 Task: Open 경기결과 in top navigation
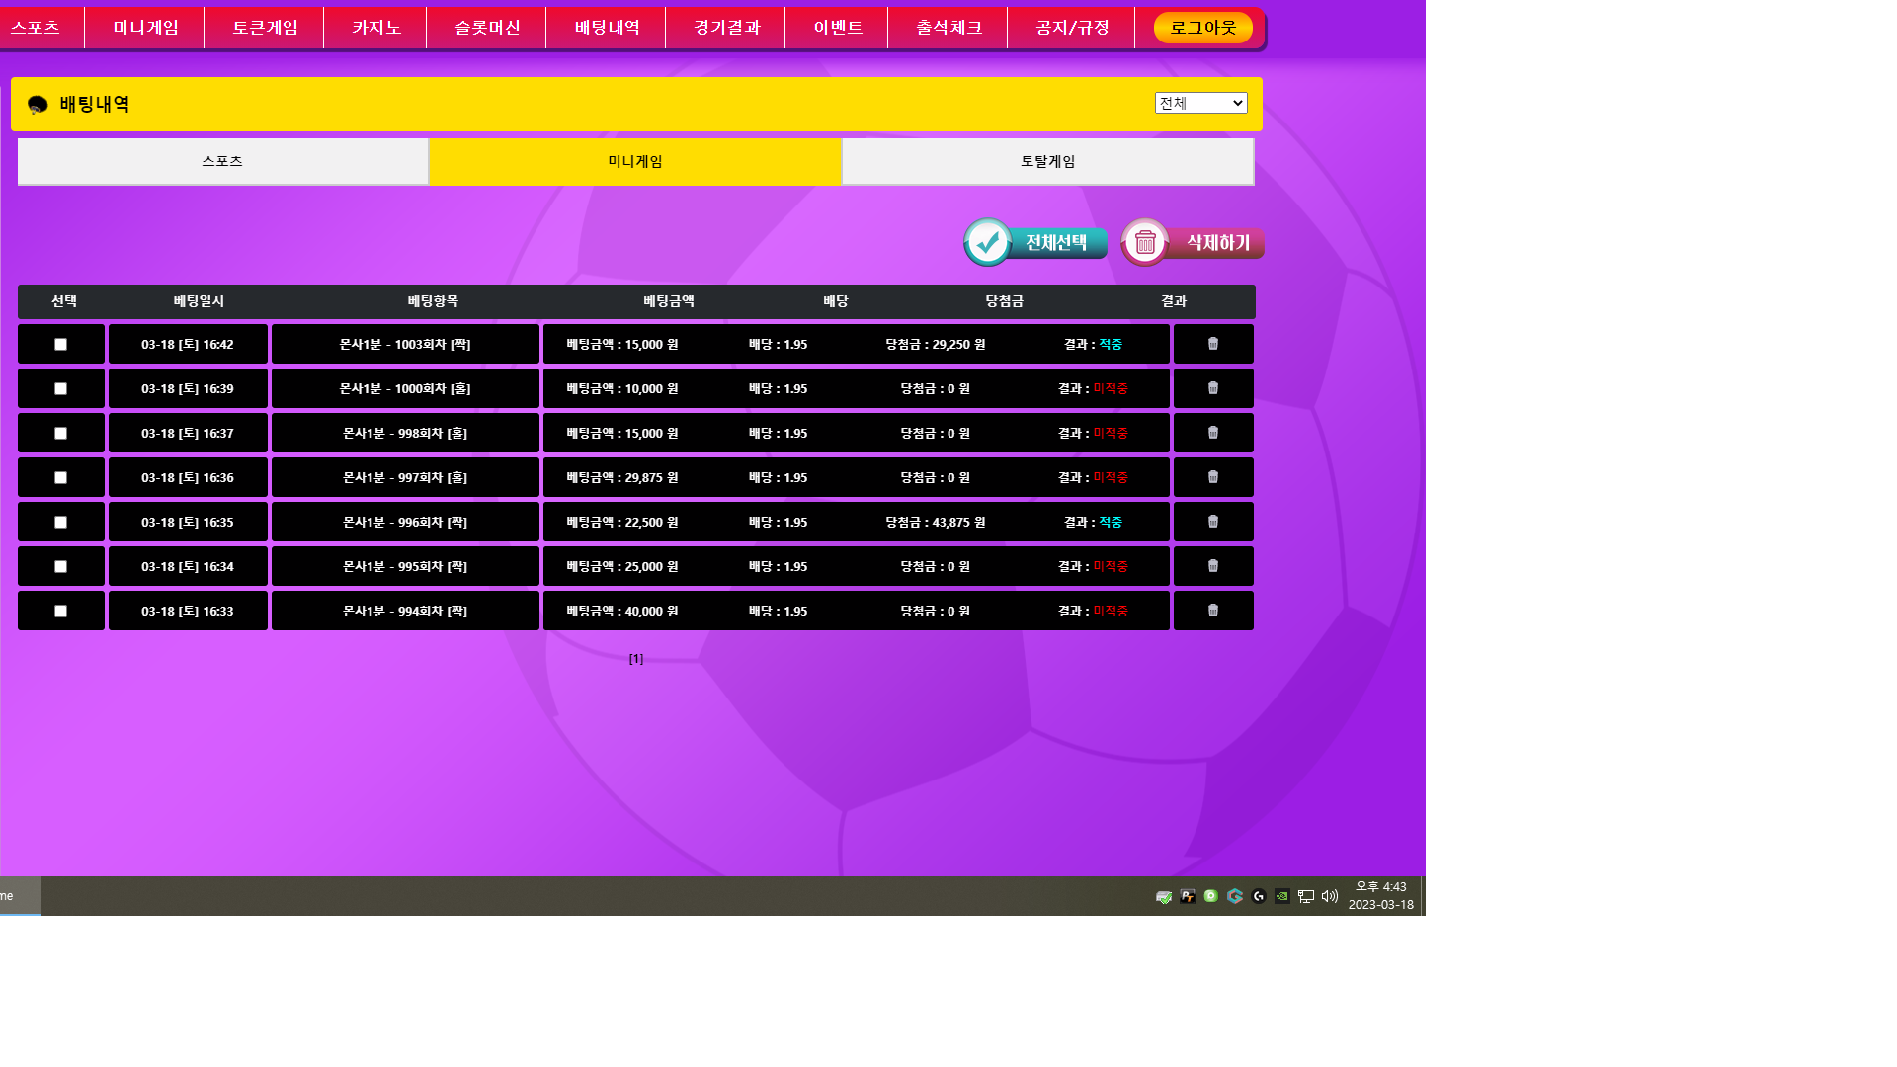[726, 28]
